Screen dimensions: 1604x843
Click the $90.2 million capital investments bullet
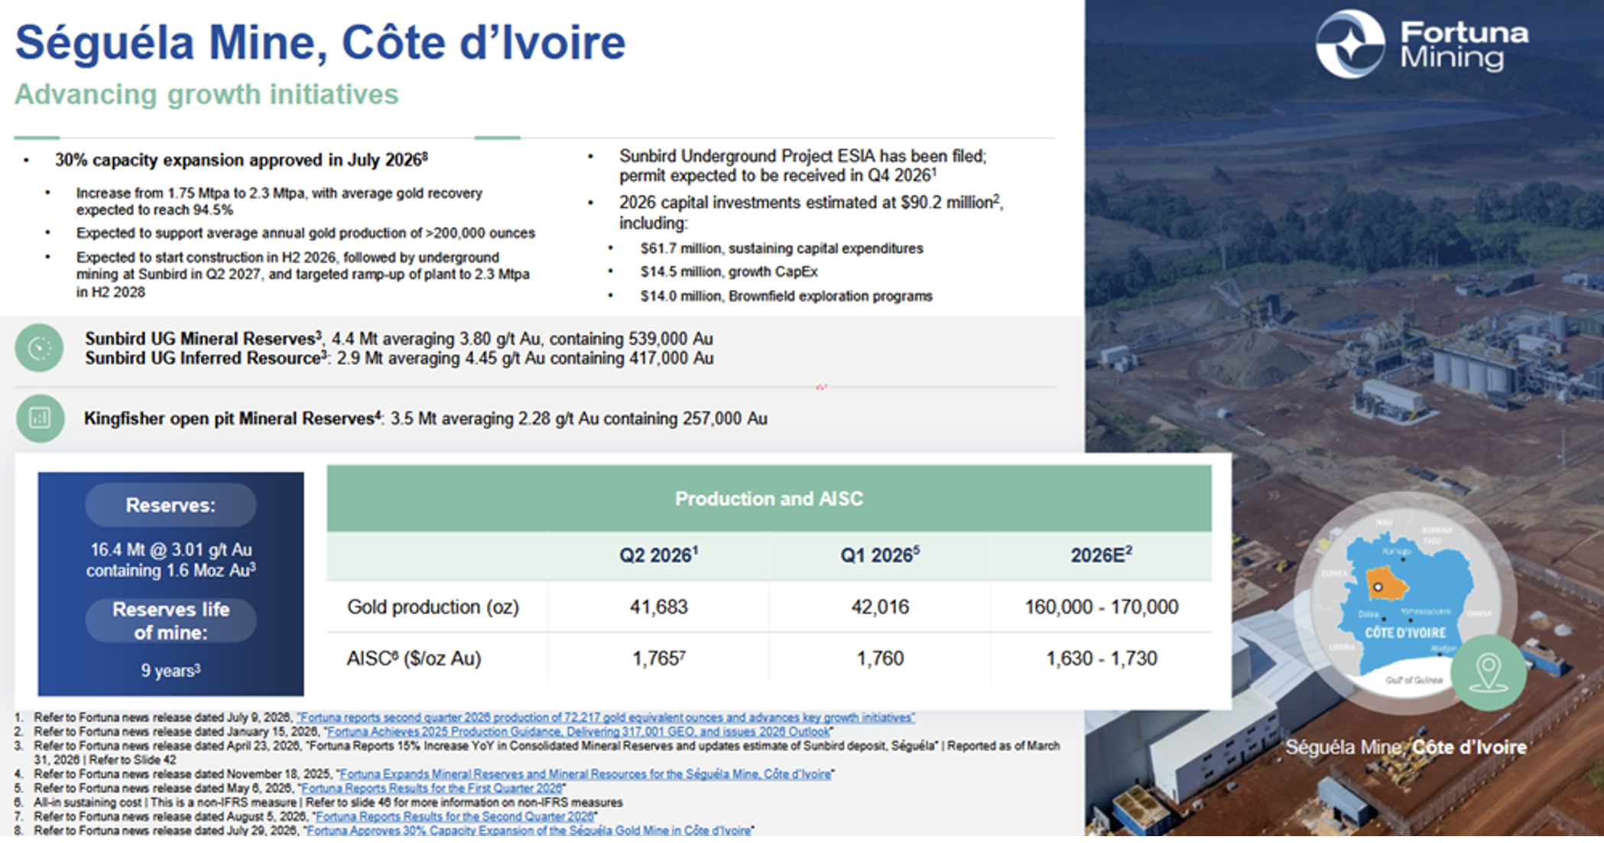[811, 213]
